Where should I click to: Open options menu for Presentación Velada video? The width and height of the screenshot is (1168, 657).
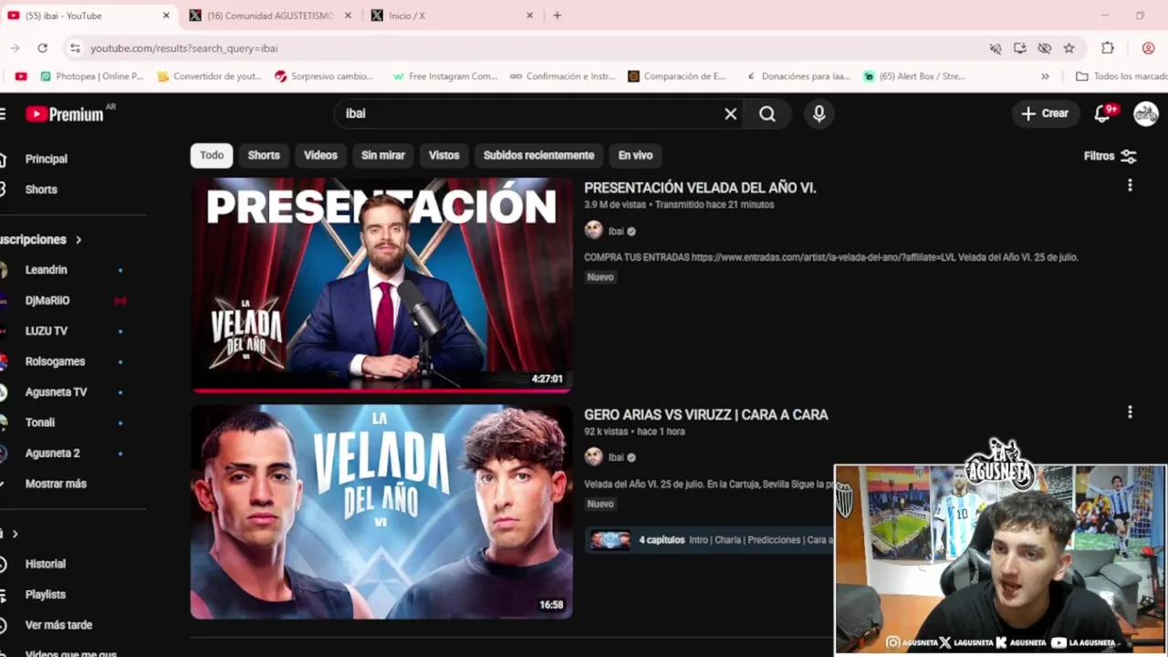click(x=1130, y=185)
